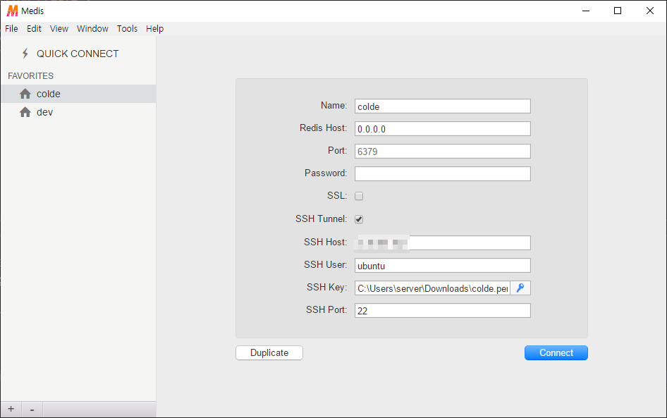
Task: Add a new favorite with plus button
Action: click(x=11, y=409)
